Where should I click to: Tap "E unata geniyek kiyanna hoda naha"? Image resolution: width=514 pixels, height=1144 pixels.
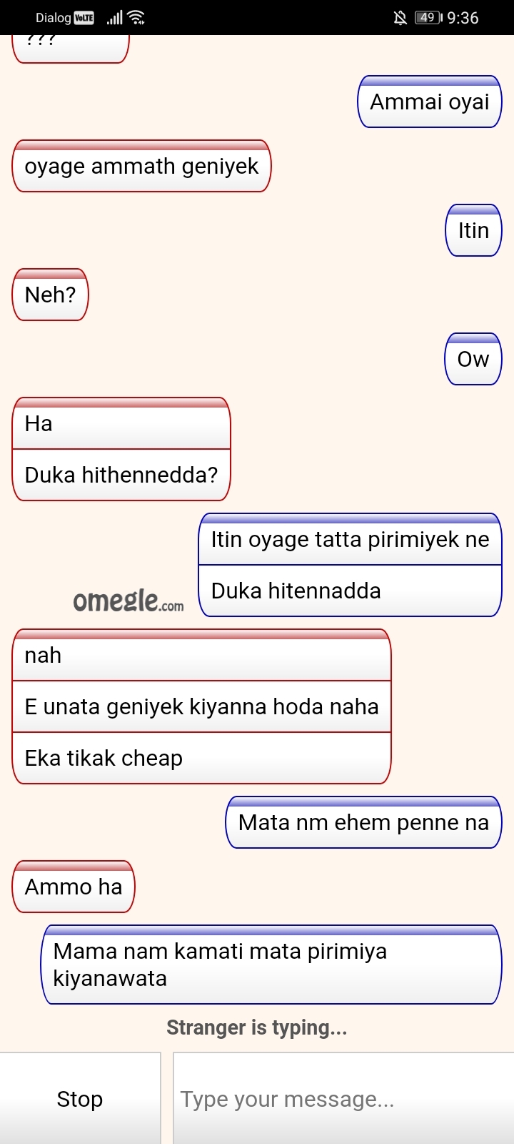(201, 706)
